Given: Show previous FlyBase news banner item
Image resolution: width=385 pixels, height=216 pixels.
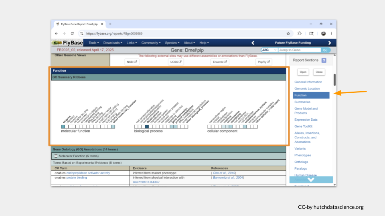Looking at the screenshot, I should tap(253, 43).
